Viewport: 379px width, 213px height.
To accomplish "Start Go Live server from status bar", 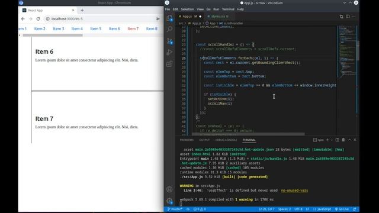I will click(x=342, y=209).
